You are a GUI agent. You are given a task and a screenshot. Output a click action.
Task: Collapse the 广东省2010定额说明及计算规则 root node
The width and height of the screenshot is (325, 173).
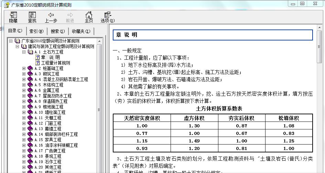click(x=11, y=41)
